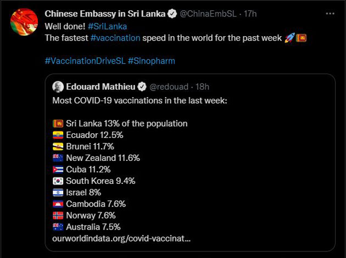
Task: Open the ourworldindata.org link
Action: [x=121, y=239]
